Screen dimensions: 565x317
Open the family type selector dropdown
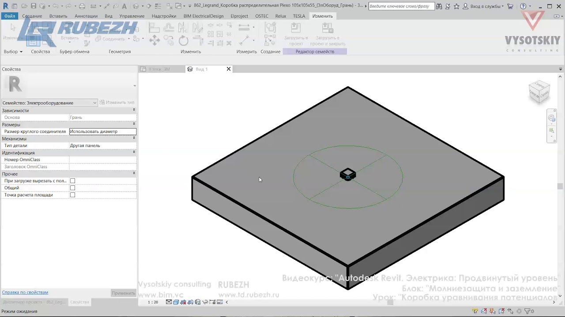click(x=49, y=103)
